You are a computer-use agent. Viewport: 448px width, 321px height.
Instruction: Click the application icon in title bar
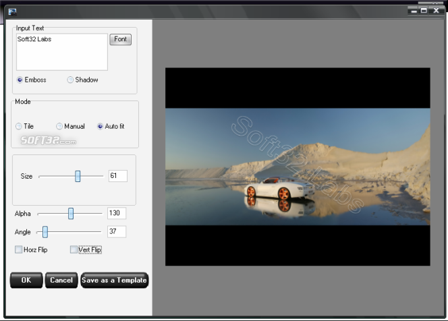[x=12, y=12]
